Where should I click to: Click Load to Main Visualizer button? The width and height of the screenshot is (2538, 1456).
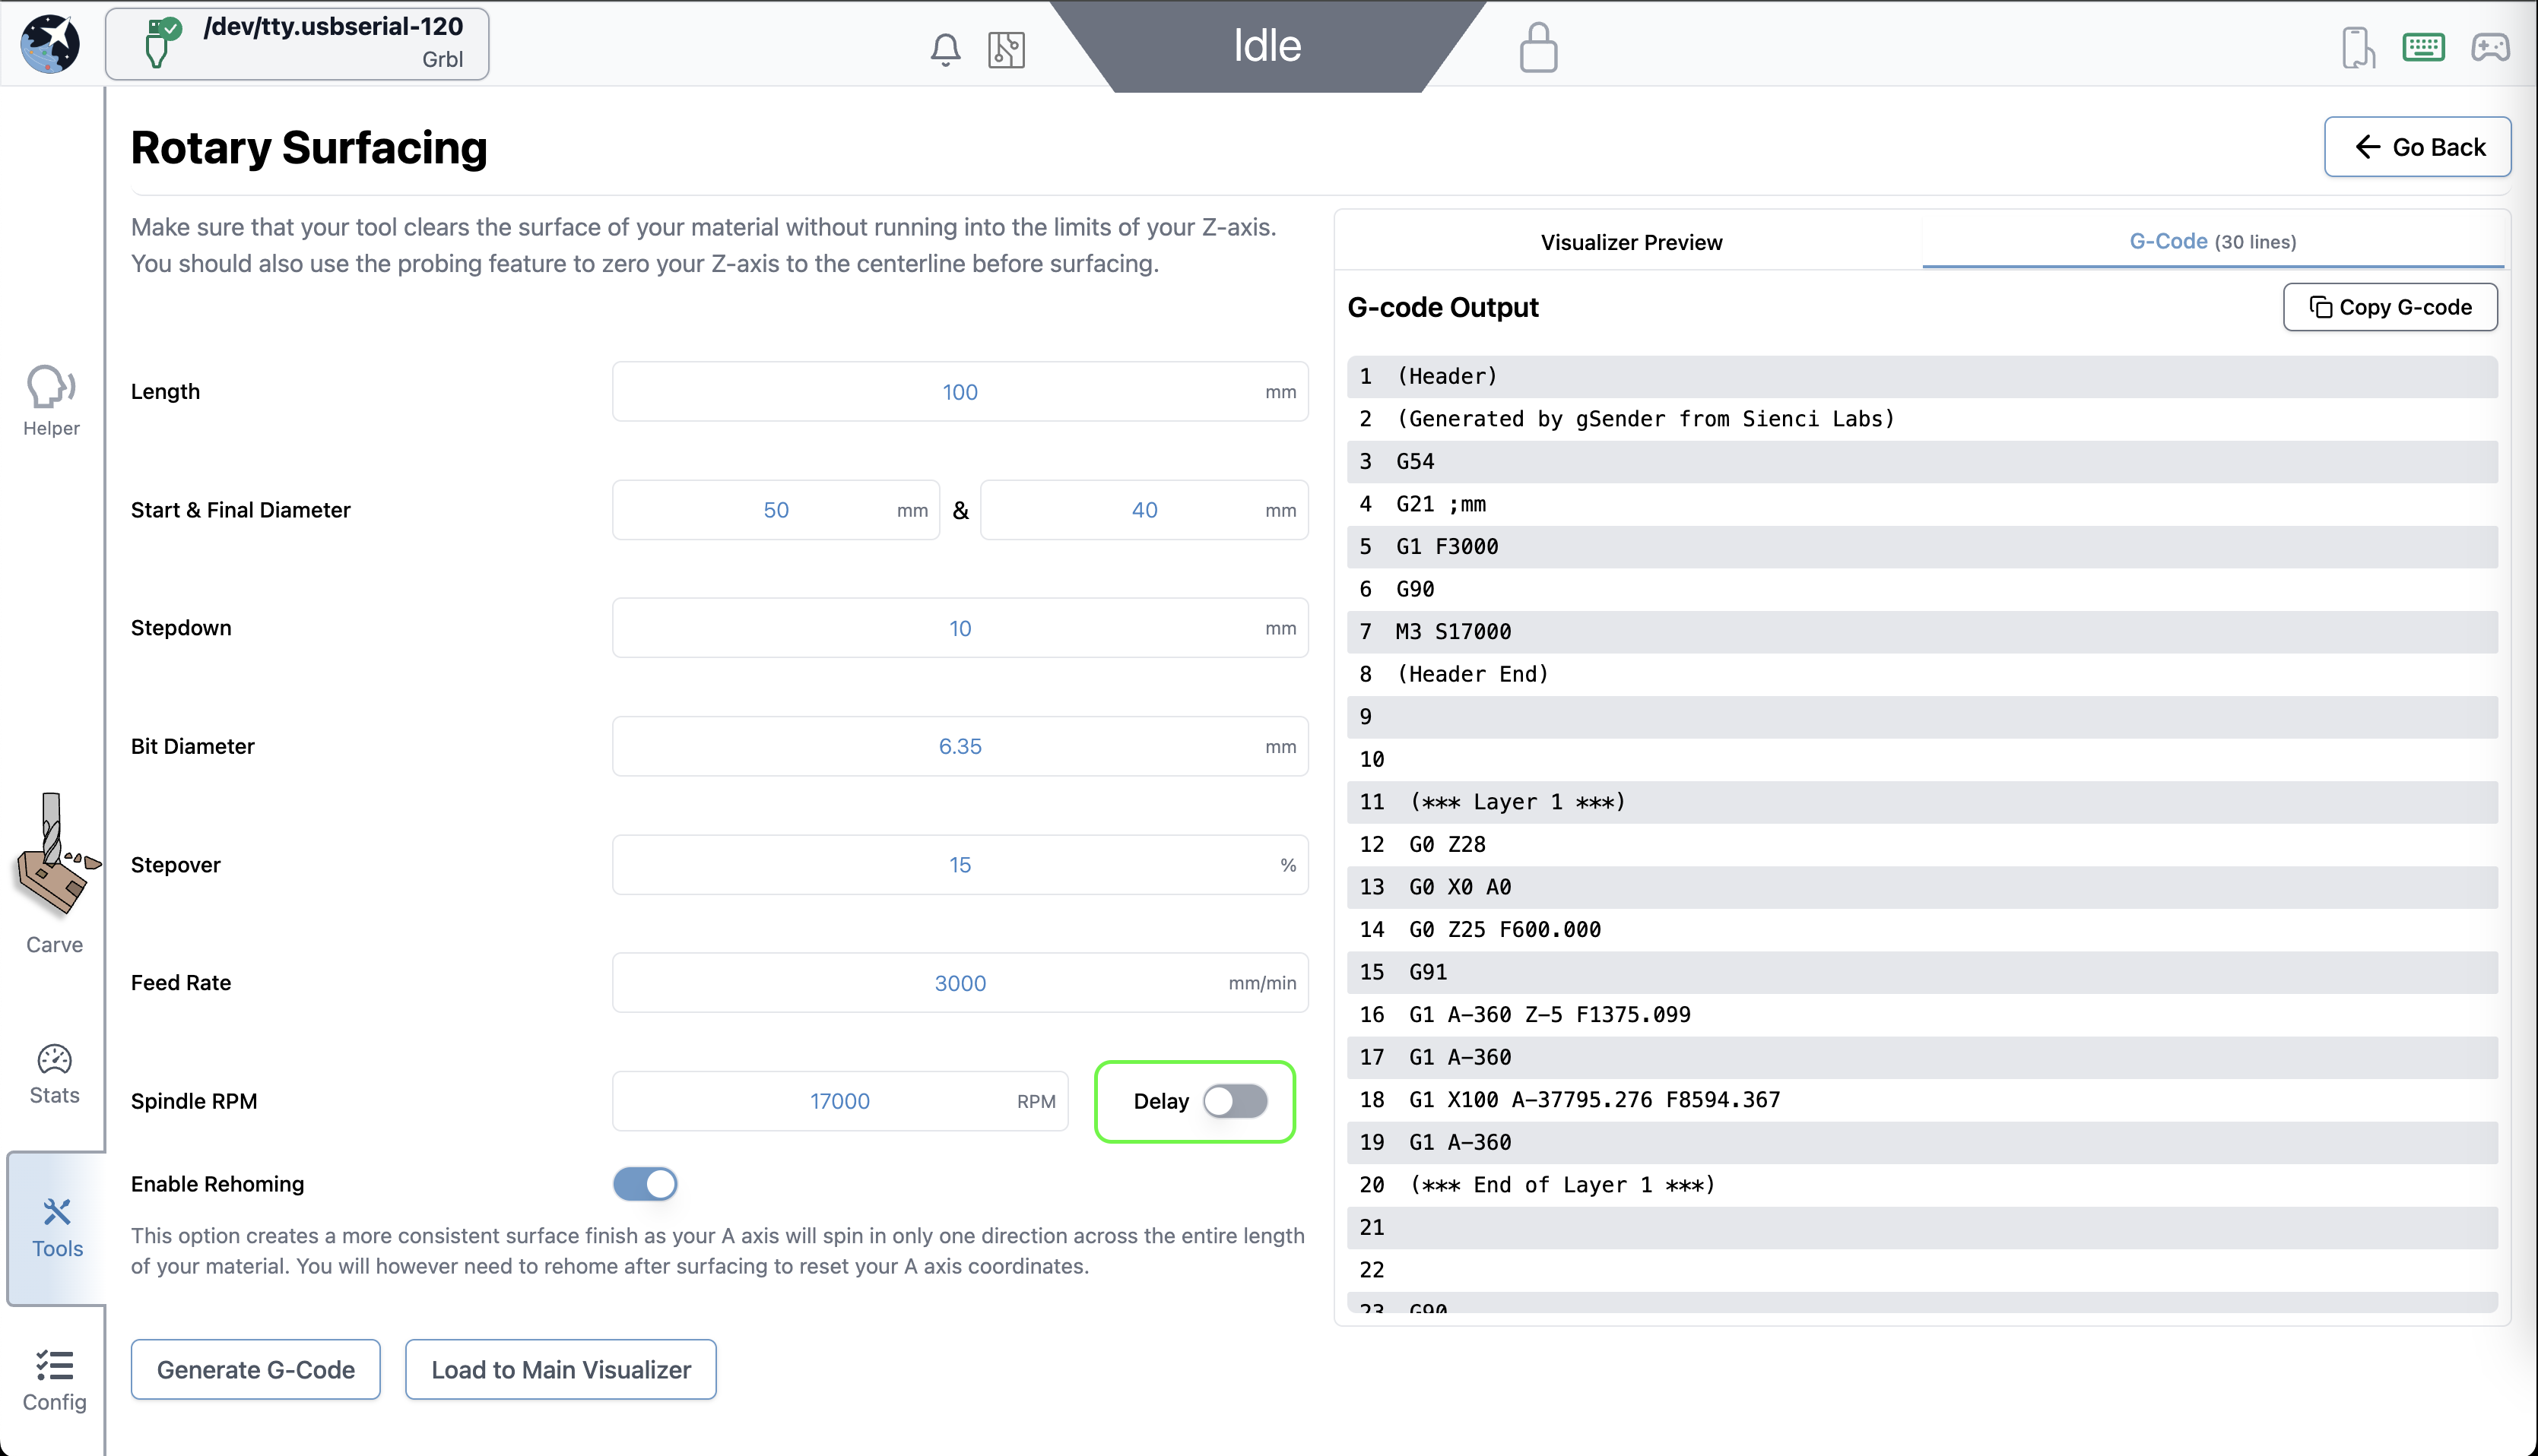560,1369
